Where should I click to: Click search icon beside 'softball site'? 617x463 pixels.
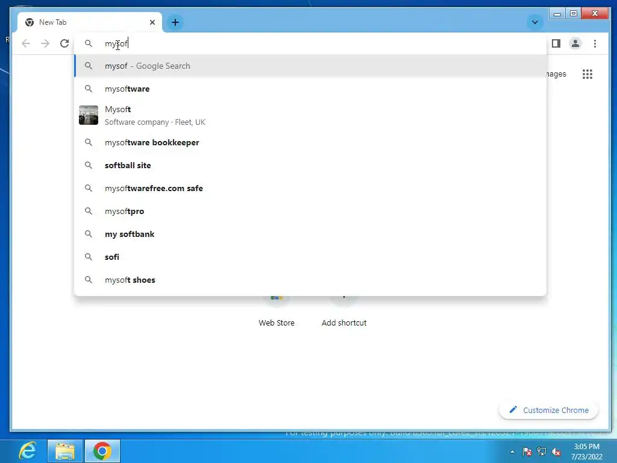(x=89, y=165)
